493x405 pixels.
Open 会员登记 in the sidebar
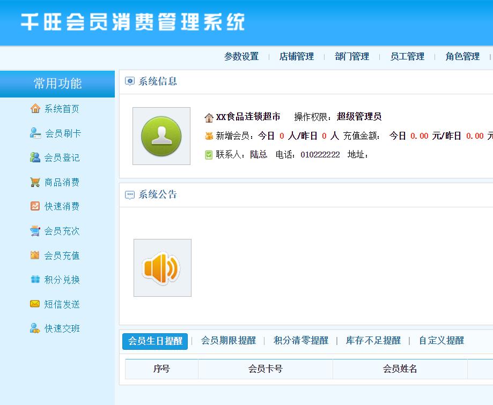[x=62, y=157]
